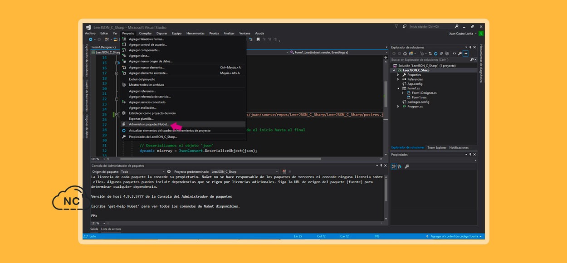Choose Agregar clase menu entry
The width and height of the screenshot is (567, 263).
[x=183, y=56]
